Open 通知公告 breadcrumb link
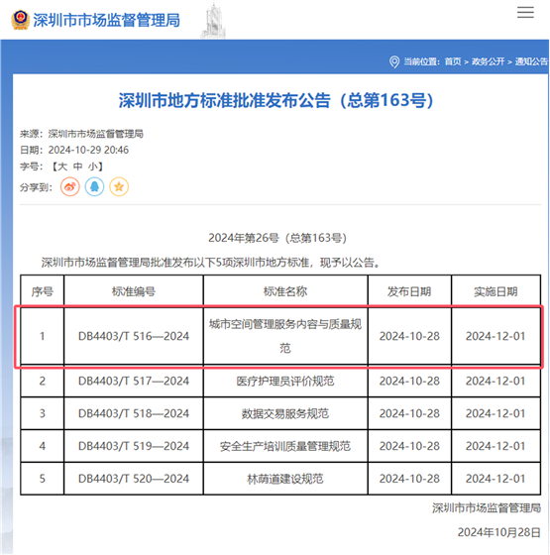This screenshot has height=555, width=550. click(531, 61)
